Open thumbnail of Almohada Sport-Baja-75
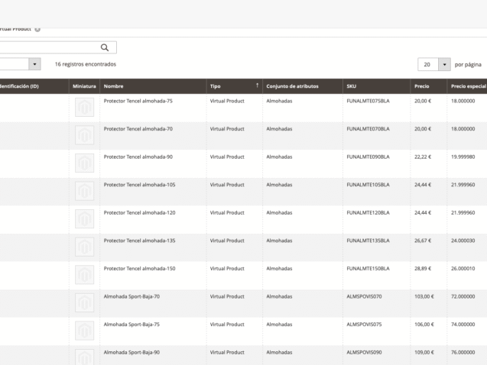The image size is (487, 365). tap(84, 331)
